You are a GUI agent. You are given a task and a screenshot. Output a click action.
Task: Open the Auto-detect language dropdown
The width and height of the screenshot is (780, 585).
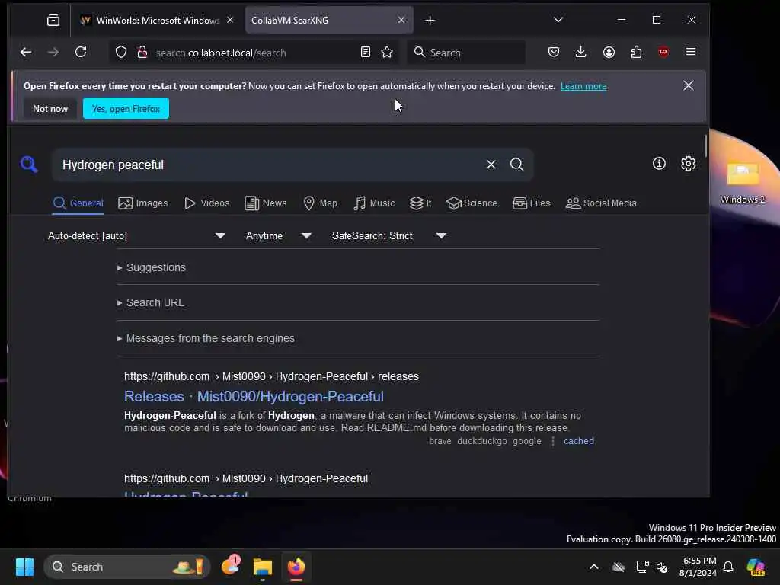[137, 236]
